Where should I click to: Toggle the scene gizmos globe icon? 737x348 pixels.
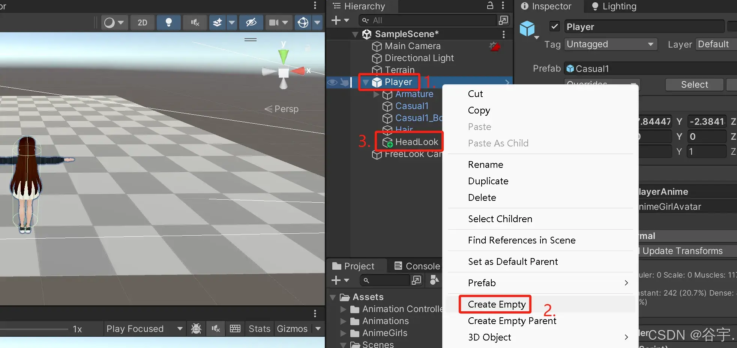pyautogui.click(x=303, y=22)
